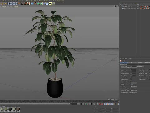Open the Character menu
The width and height of the screenshot is (150, 113).
coord(41,1)
